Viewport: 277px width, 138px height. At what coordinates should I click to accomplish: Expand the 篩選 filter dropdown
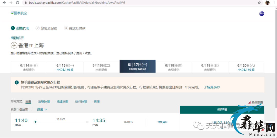pos(42,109)
